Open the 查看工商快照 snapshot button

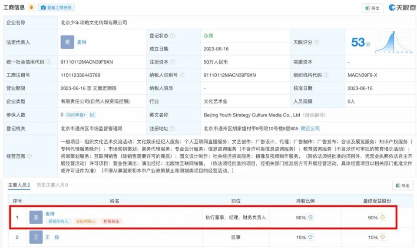click(56, 7)
